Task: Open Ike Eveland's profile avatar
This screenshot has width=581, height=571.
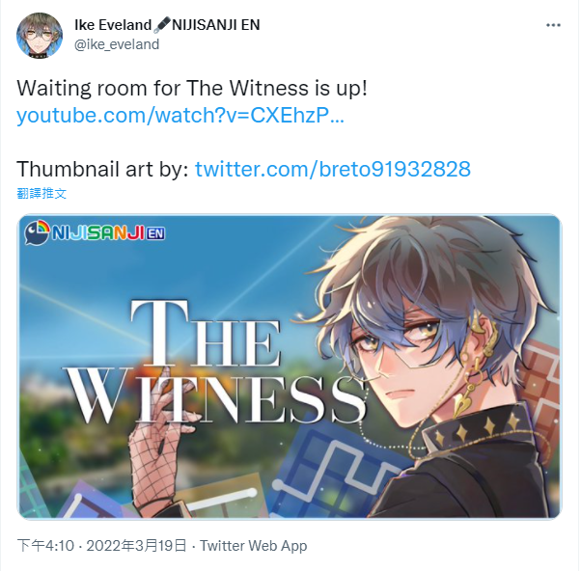Action: pos(40,36)
